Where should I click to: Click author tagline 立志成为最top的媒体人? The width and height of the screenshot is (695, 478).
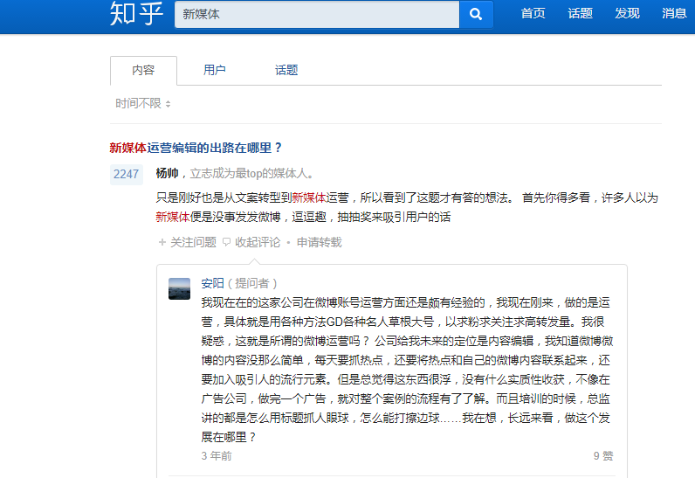tap(251, 173)
